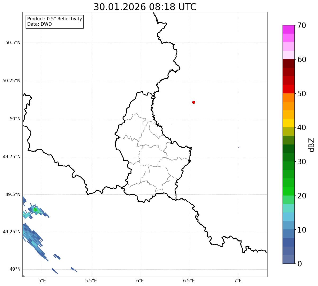The image size is (318, 286).
Task: Click the 'Product: 0.5° Reflectivity' text
Action: (55, 19)
